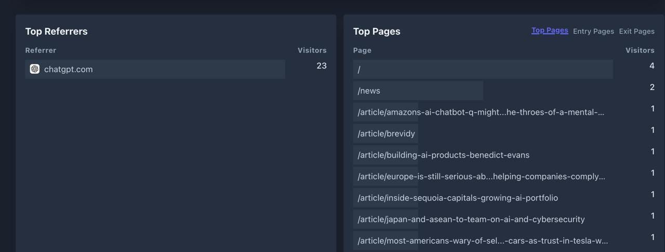
Task: Click the visitor count 23 for chatgpt.com
Action: point(322,66)
